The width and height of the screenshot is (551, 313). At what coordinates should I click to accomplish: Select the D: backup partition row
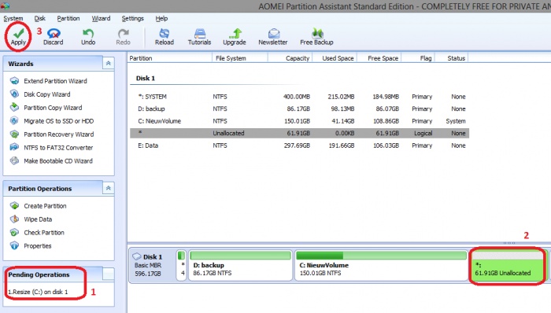click(299, 109)
